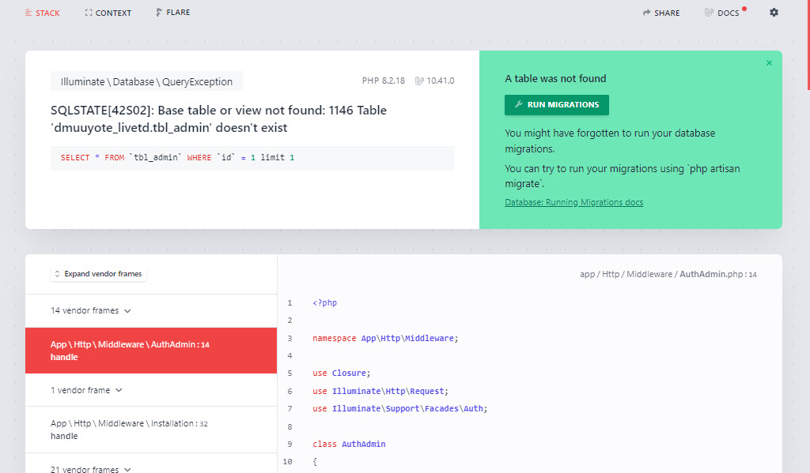Click the Laravel version 10.41.0 icon

[419, 81]
